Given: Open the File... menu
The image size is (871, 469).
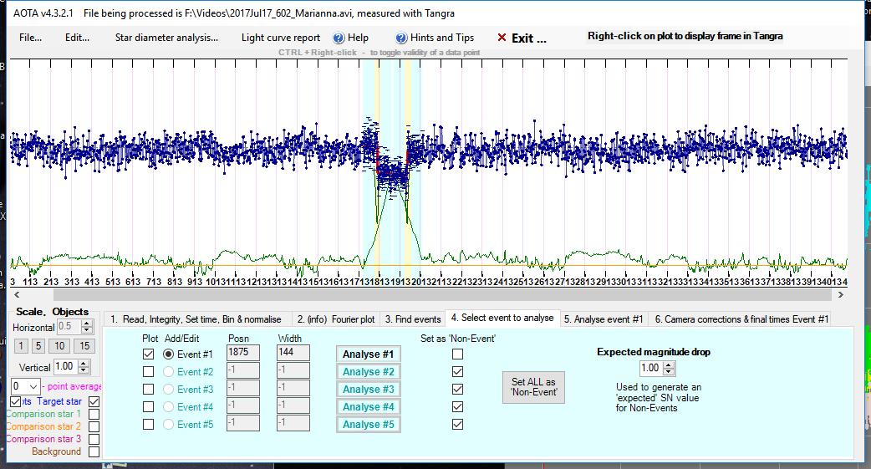Looking at the screenshot, I should click(x=30, y=38).
